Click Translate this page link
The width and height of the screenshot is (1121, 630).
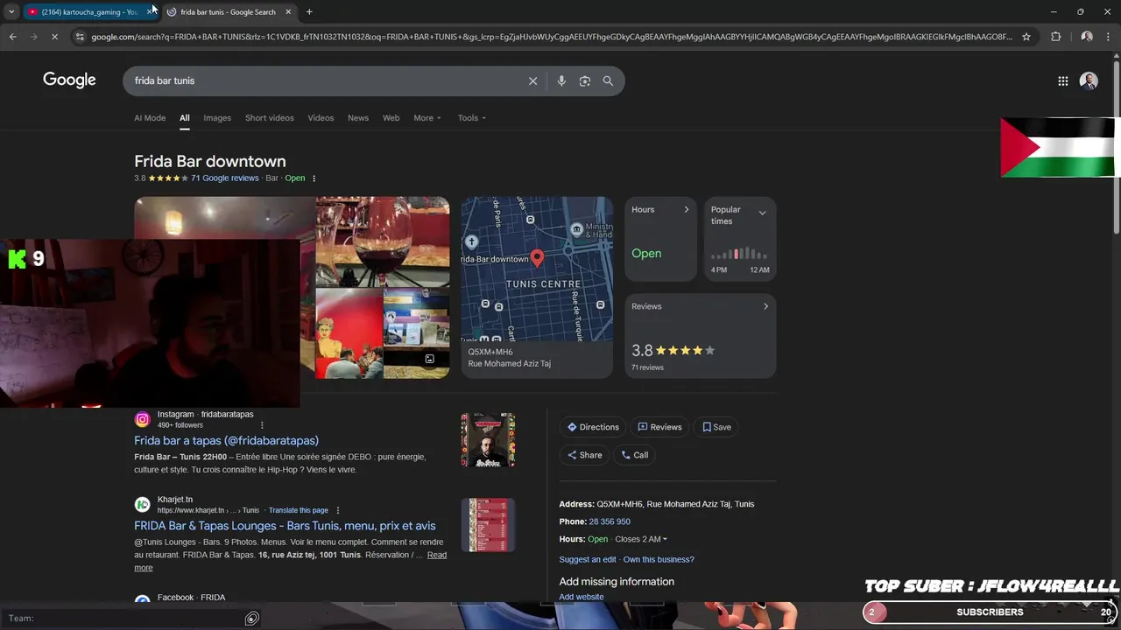tap(299, 510)
